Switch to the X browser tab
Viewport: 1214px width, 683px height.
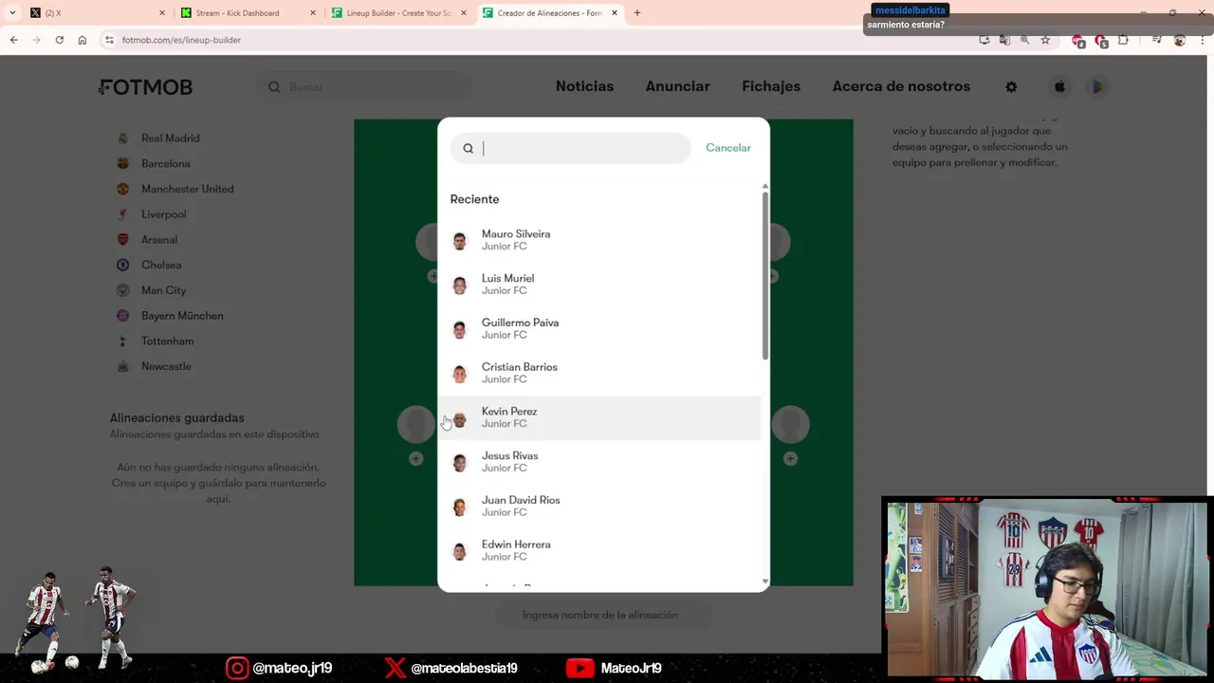(95, 13)
